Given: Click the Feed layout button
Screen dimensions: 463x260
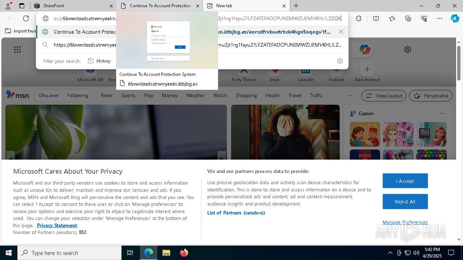Looking at the screenshot, I should click(384, 96).
